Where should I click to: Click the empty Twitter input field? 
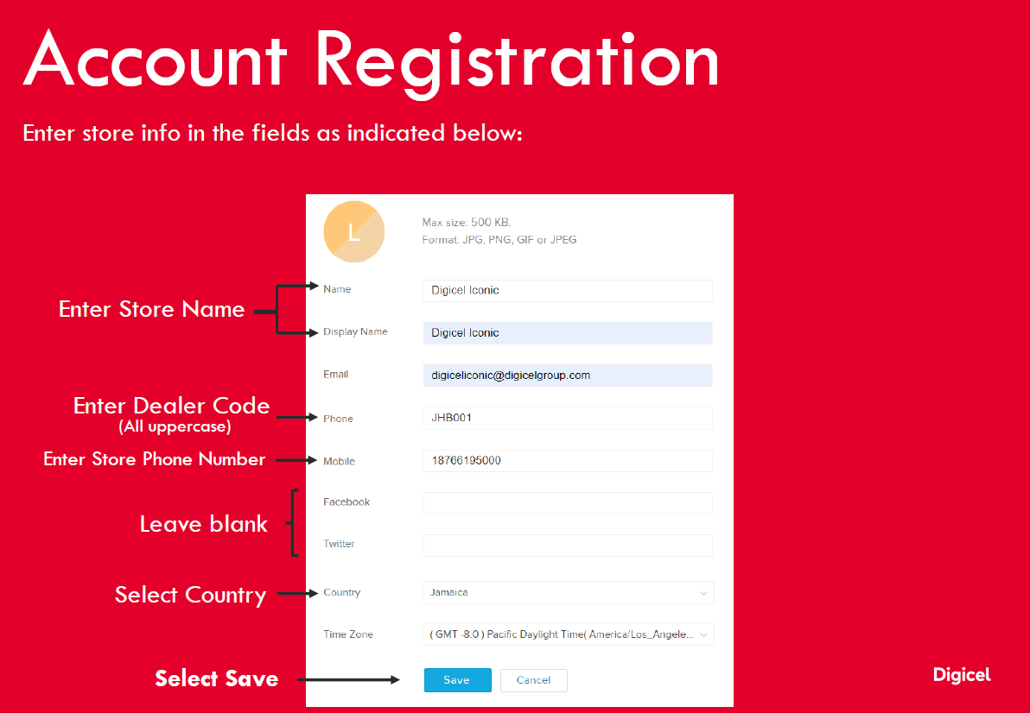click(x=568, y=546)
